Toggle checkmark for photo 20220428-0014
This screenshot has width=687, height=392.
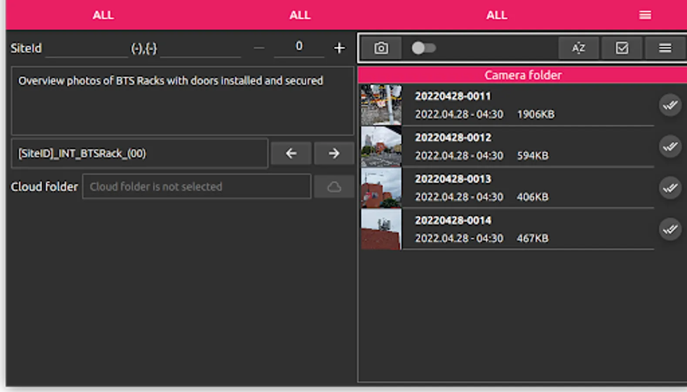click(x=670, y=229)
